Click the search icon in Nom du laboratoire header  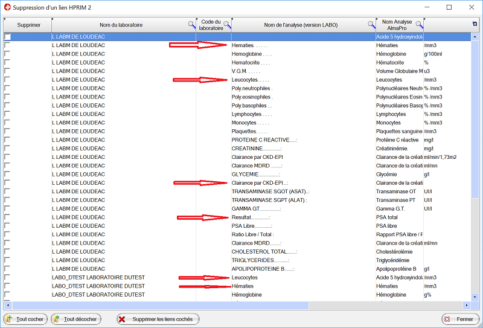pyautogui.click(x=191, y=25)
